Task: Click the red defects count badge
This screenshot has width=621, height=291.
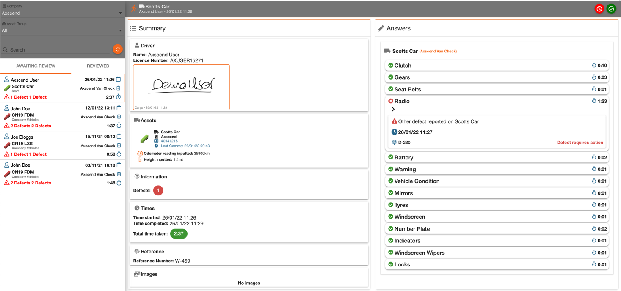Action: click(158, 191)
